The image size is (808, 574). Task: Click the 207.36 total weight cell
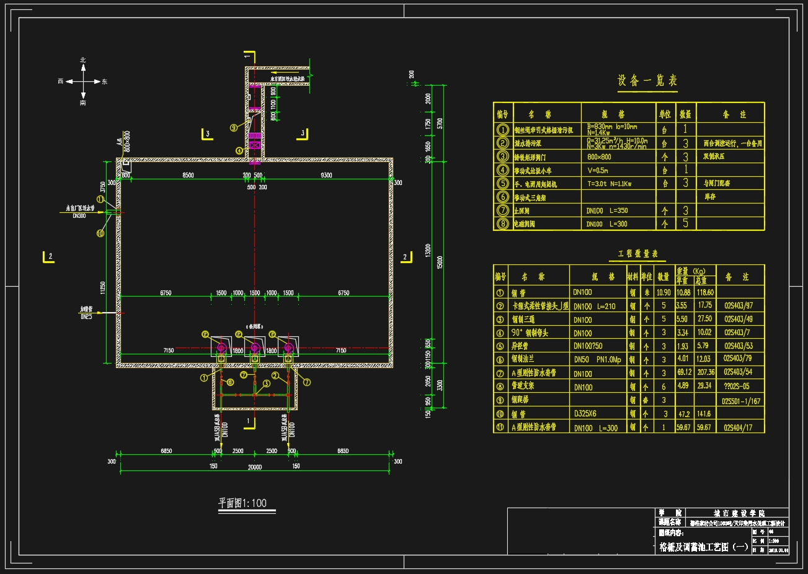[706, 372]
